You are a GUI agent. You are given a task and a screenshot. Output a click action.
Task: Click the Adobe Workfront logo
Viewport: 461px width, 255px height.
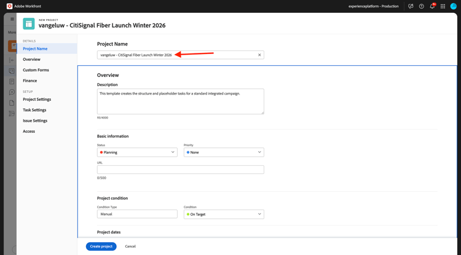9,6
